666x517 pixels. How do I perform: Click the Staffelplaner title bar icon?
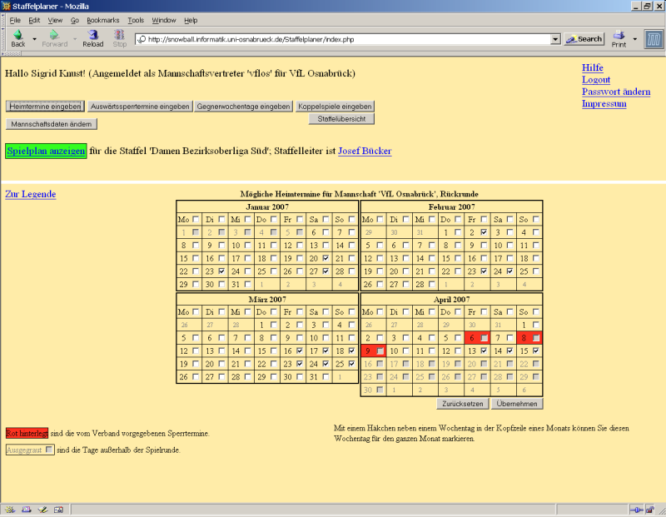tap(6, 6)
